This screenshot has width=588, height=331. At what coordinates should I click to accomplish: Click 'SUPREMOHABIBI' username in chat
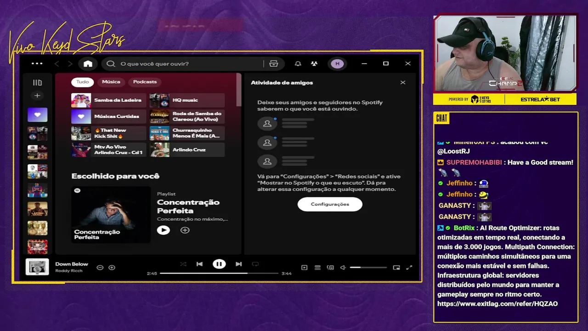click(x=475, y=162)
